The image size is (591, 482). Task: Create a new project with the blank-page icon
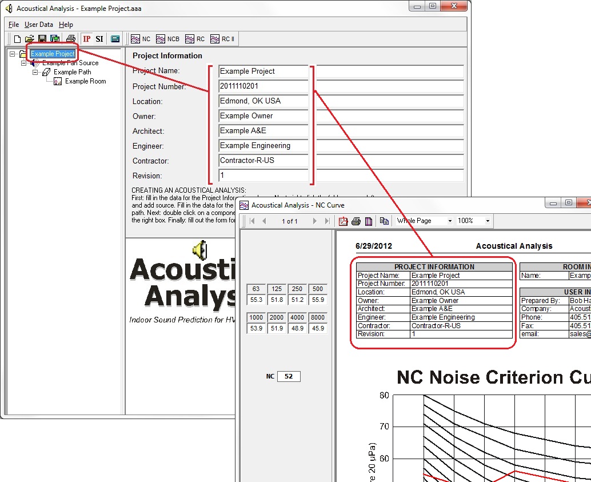[17, 39]
